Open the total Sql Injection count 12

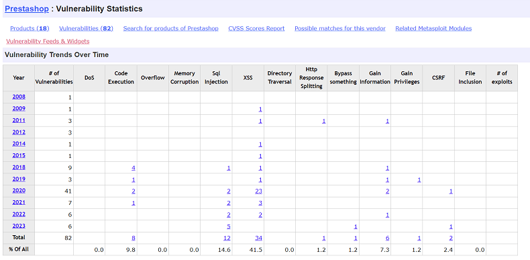[227, 238]
